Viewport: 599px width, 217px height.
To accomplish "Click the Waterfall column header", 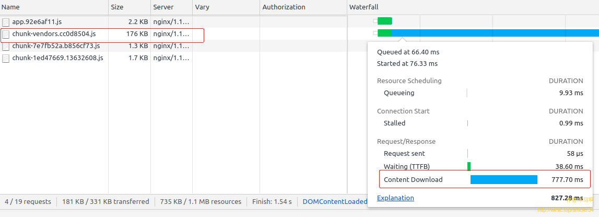I will 363,7.
